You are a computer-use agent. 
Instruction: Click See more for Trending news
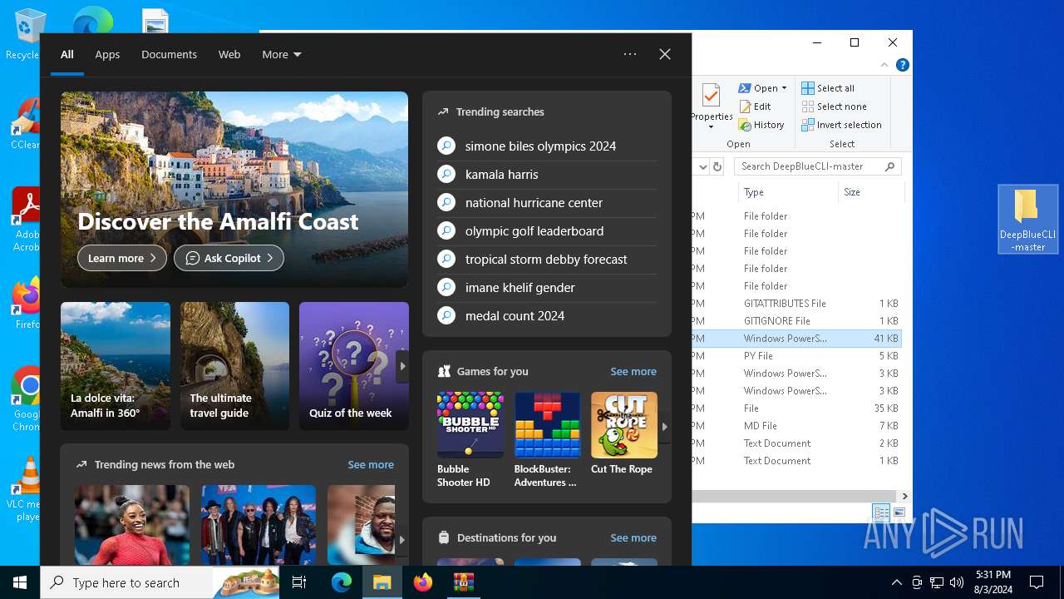371,464
